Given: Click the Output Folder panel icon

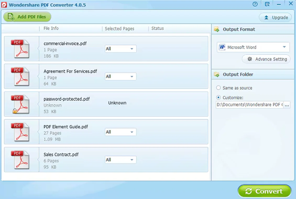Looking at the screenshot, I should (x=217, y=75).
